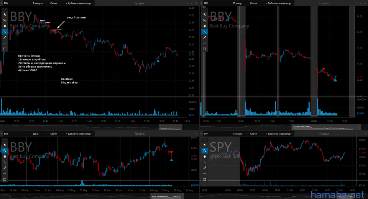Click the 'График' title of BBY 1-minute panel
This screenshot has width=368, height=199.
(140, 3)
